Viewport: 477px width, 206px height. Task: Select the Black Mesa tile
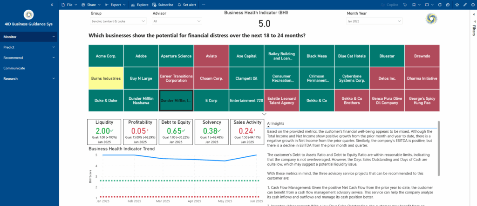coord(317,56)
